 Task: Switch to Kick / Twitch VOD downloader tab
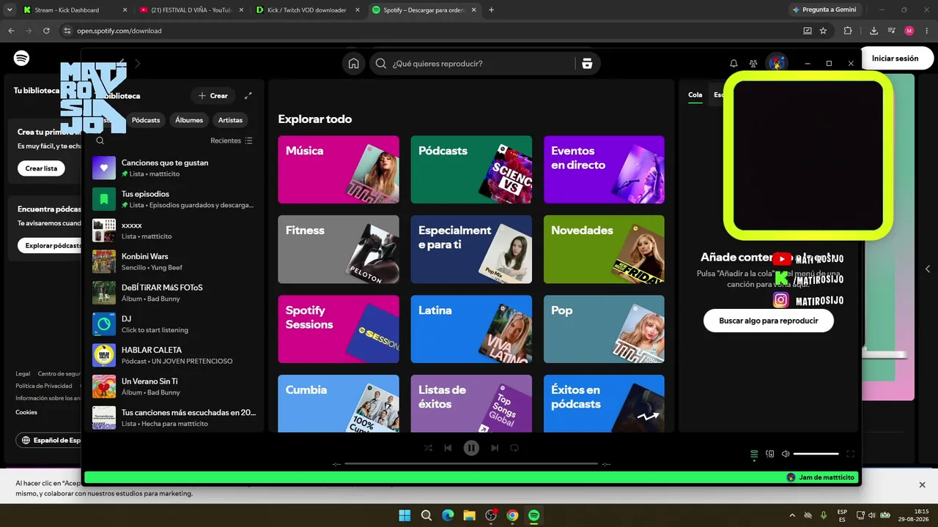(309, 10)
